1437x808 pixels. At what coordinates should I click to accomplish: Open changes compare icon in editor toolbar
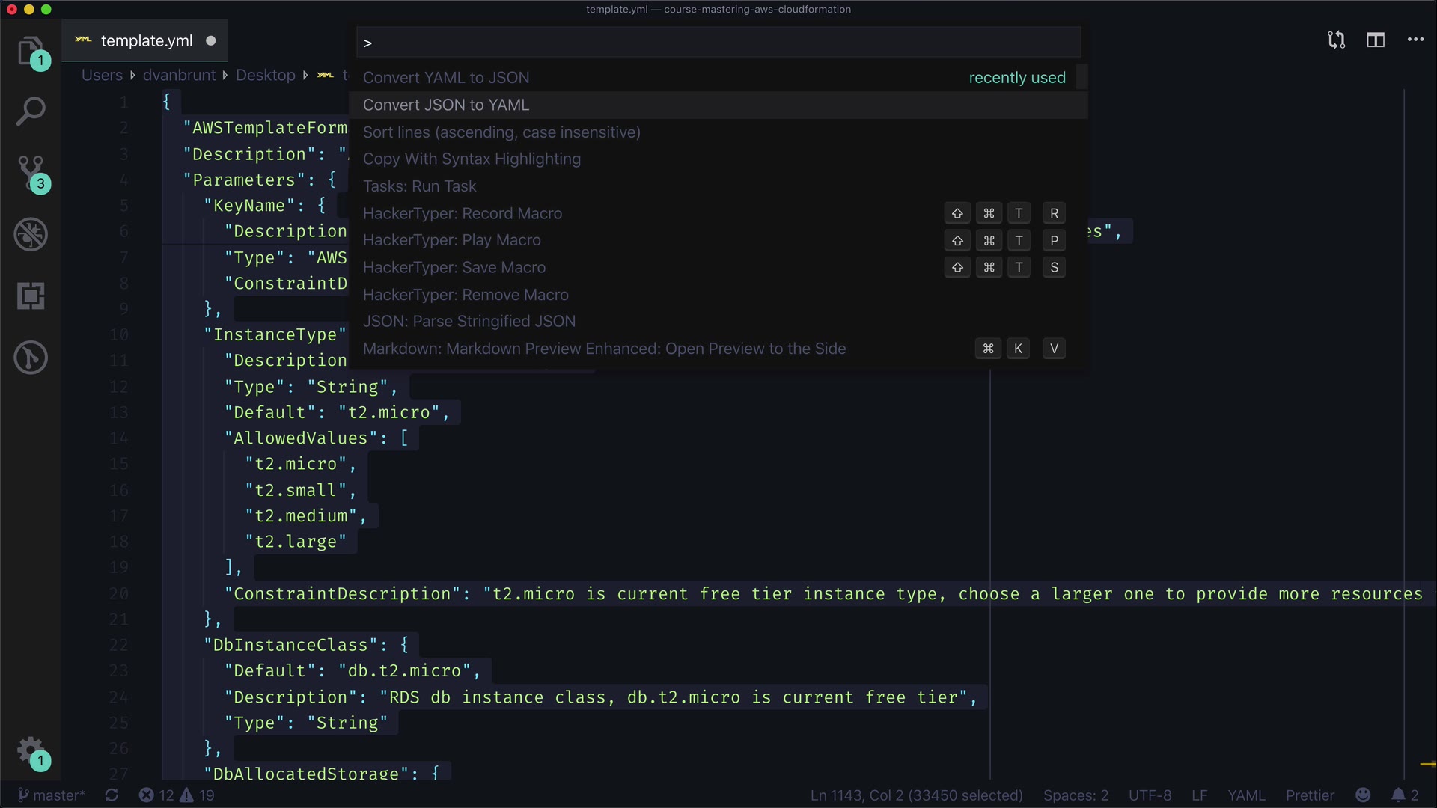pyautogui.click(x=1336, y=40)
